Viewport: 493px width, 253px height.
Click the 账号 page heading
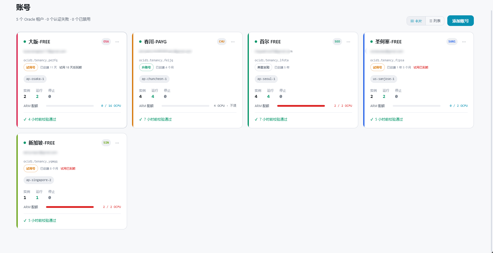pyautogui.click(x=23, y=7)
